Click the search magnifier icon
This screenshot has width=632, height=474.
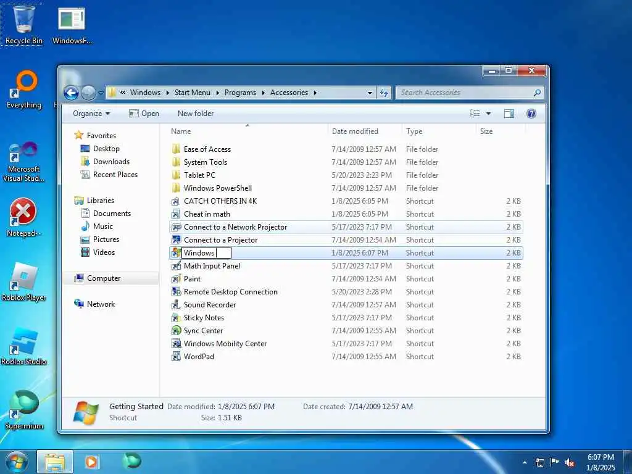tap(537, 93)
